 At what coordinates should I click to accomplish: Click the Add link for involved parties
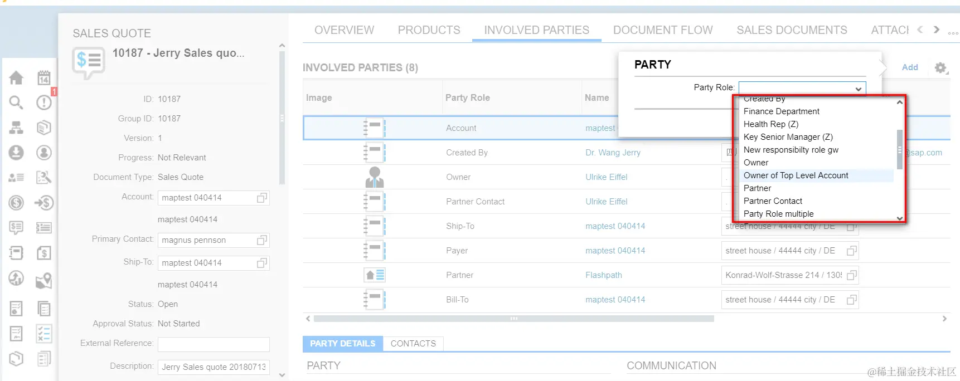tap(910, 67)
